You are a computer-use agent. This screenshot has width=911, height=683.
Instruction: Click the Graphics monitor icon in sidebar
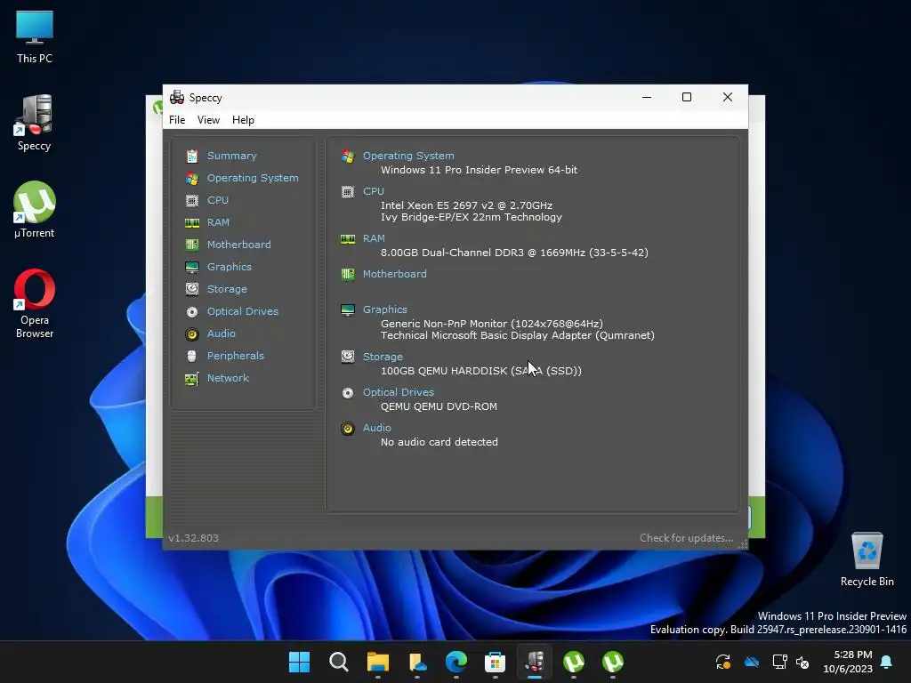click(192, 267)
